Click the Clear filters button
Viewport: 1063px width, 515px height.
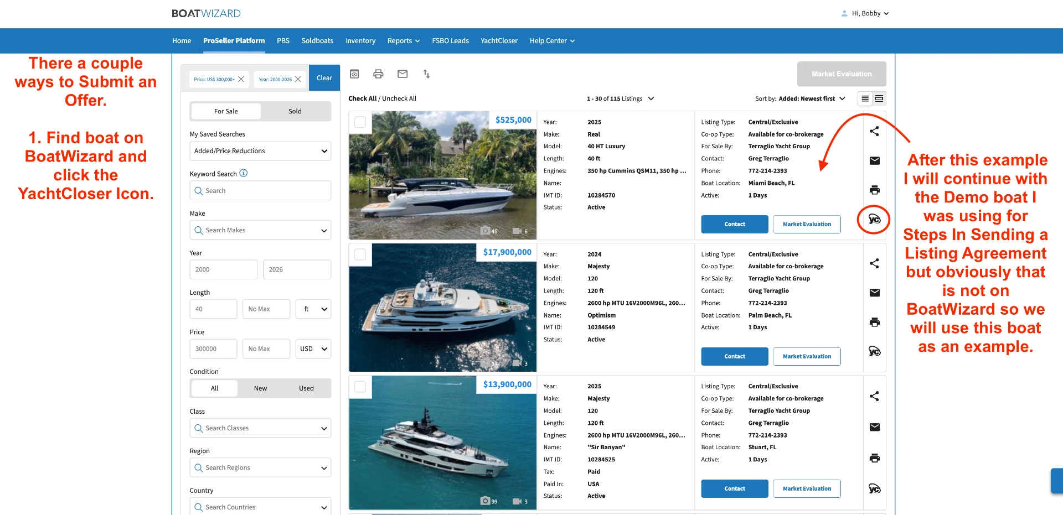(324, 78)
